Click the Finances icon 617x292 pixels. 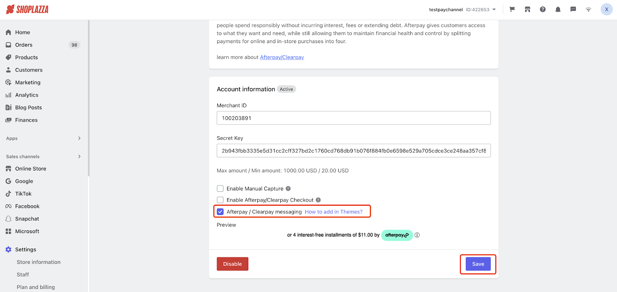(8, 120)
